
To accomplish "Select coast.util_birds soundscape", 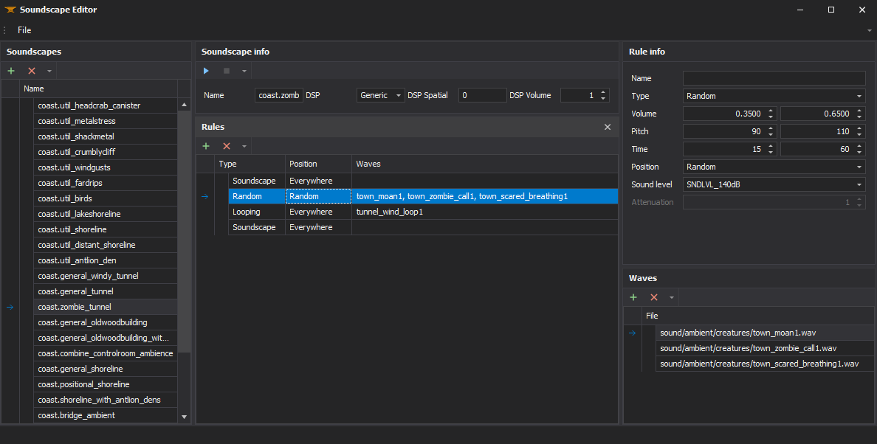I will 65,198.
